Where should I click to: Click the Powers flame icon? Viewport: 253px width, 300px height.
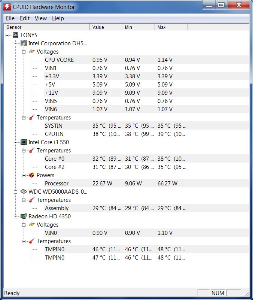(32, 175)
